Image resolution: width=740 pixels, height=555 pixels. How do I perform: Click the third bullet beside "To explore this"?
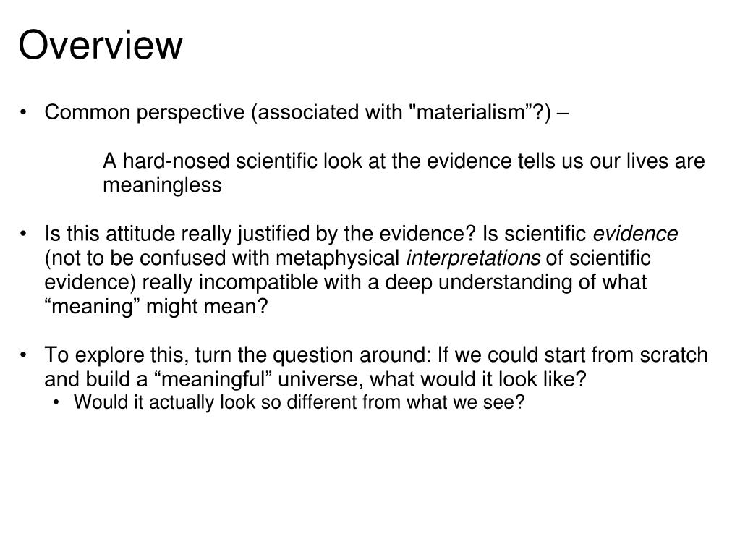tap(24, 355)
